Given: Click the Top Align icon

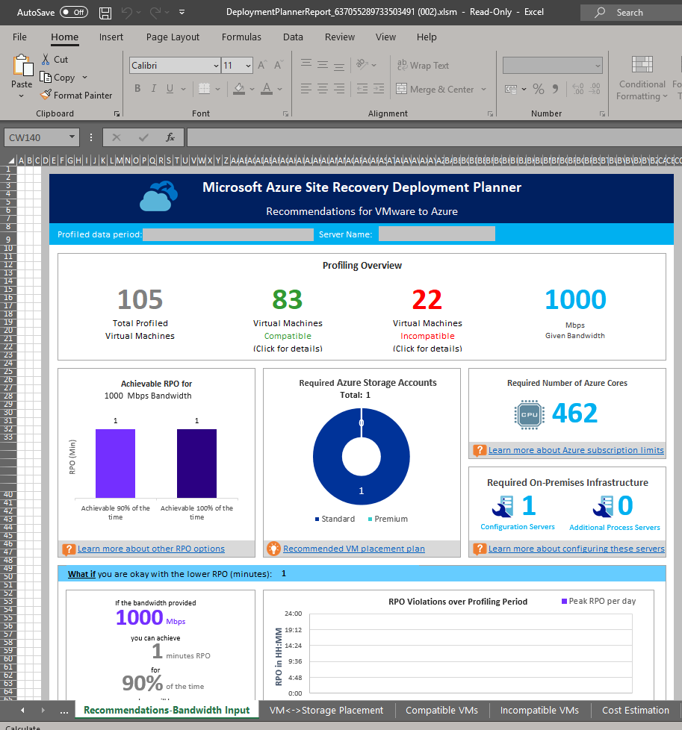Looking at the screenshot, I should [306, 63].
